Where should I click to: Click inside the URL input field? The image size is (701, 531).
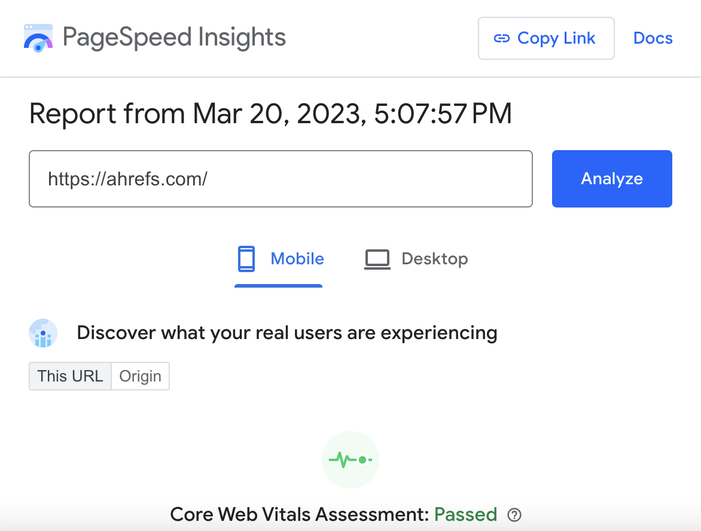281,178
